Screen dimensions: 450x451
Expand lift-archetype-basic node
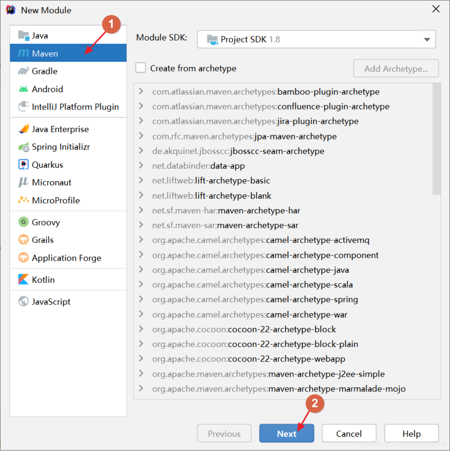pyautogui.click(x=141, y=180)
